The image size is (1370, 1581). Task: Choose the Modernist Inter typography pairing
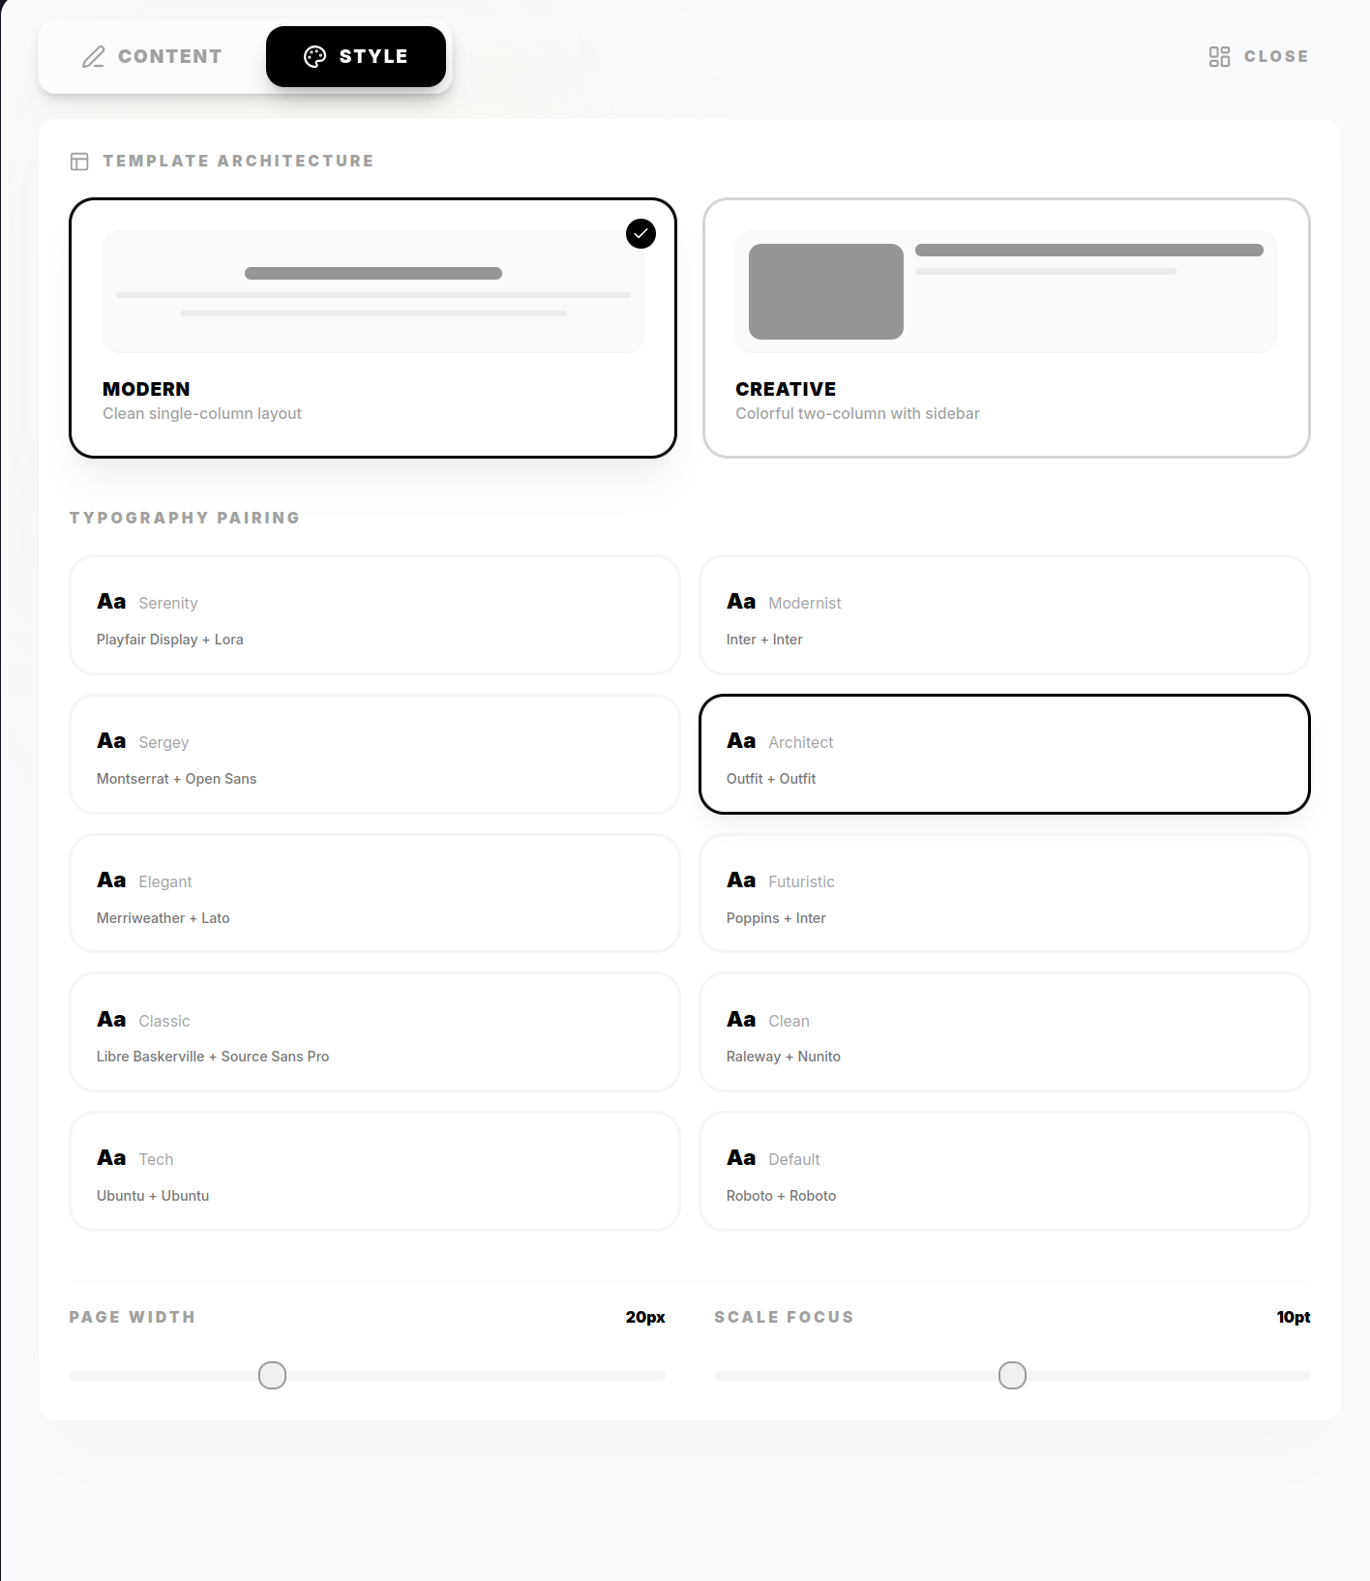click(1004, 615)
